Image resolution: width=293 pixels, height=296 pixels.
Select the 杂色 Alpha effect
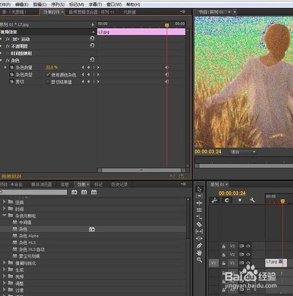(x=29, y=236)
